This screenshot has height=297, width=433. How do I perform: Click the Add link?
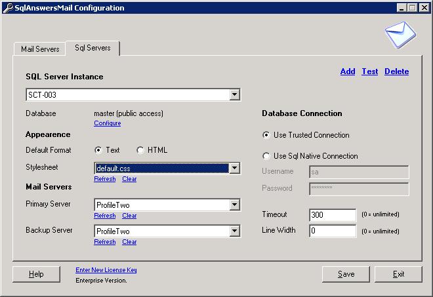(x=348, y=71)
